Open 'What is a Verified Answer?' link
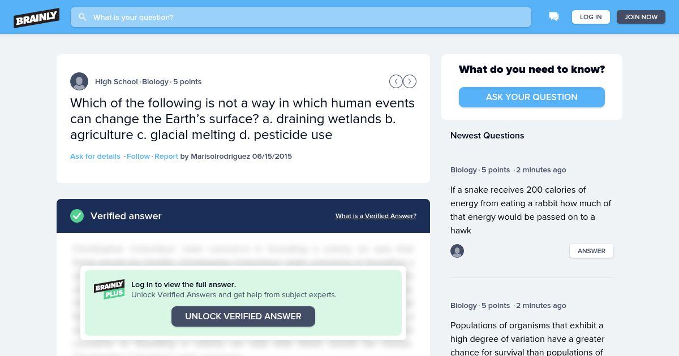The height and width of the screenshot is (356, 679). click(376, 216)
